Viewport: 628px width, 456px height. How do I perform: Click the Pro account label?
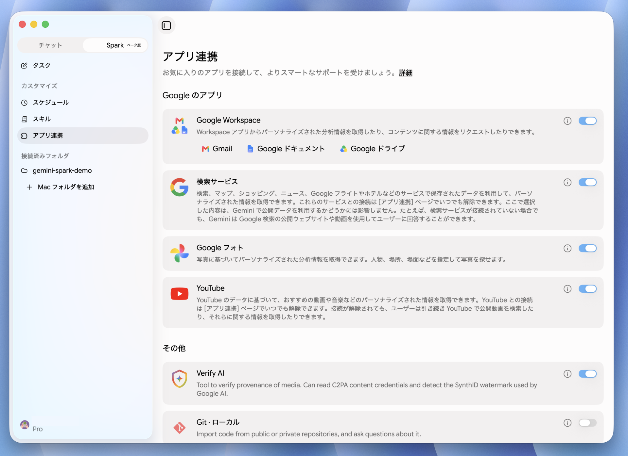pos(38,429)
